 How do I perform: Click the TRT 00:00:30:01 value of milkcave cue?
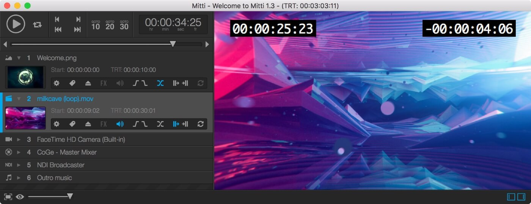[x=140, y=111]
